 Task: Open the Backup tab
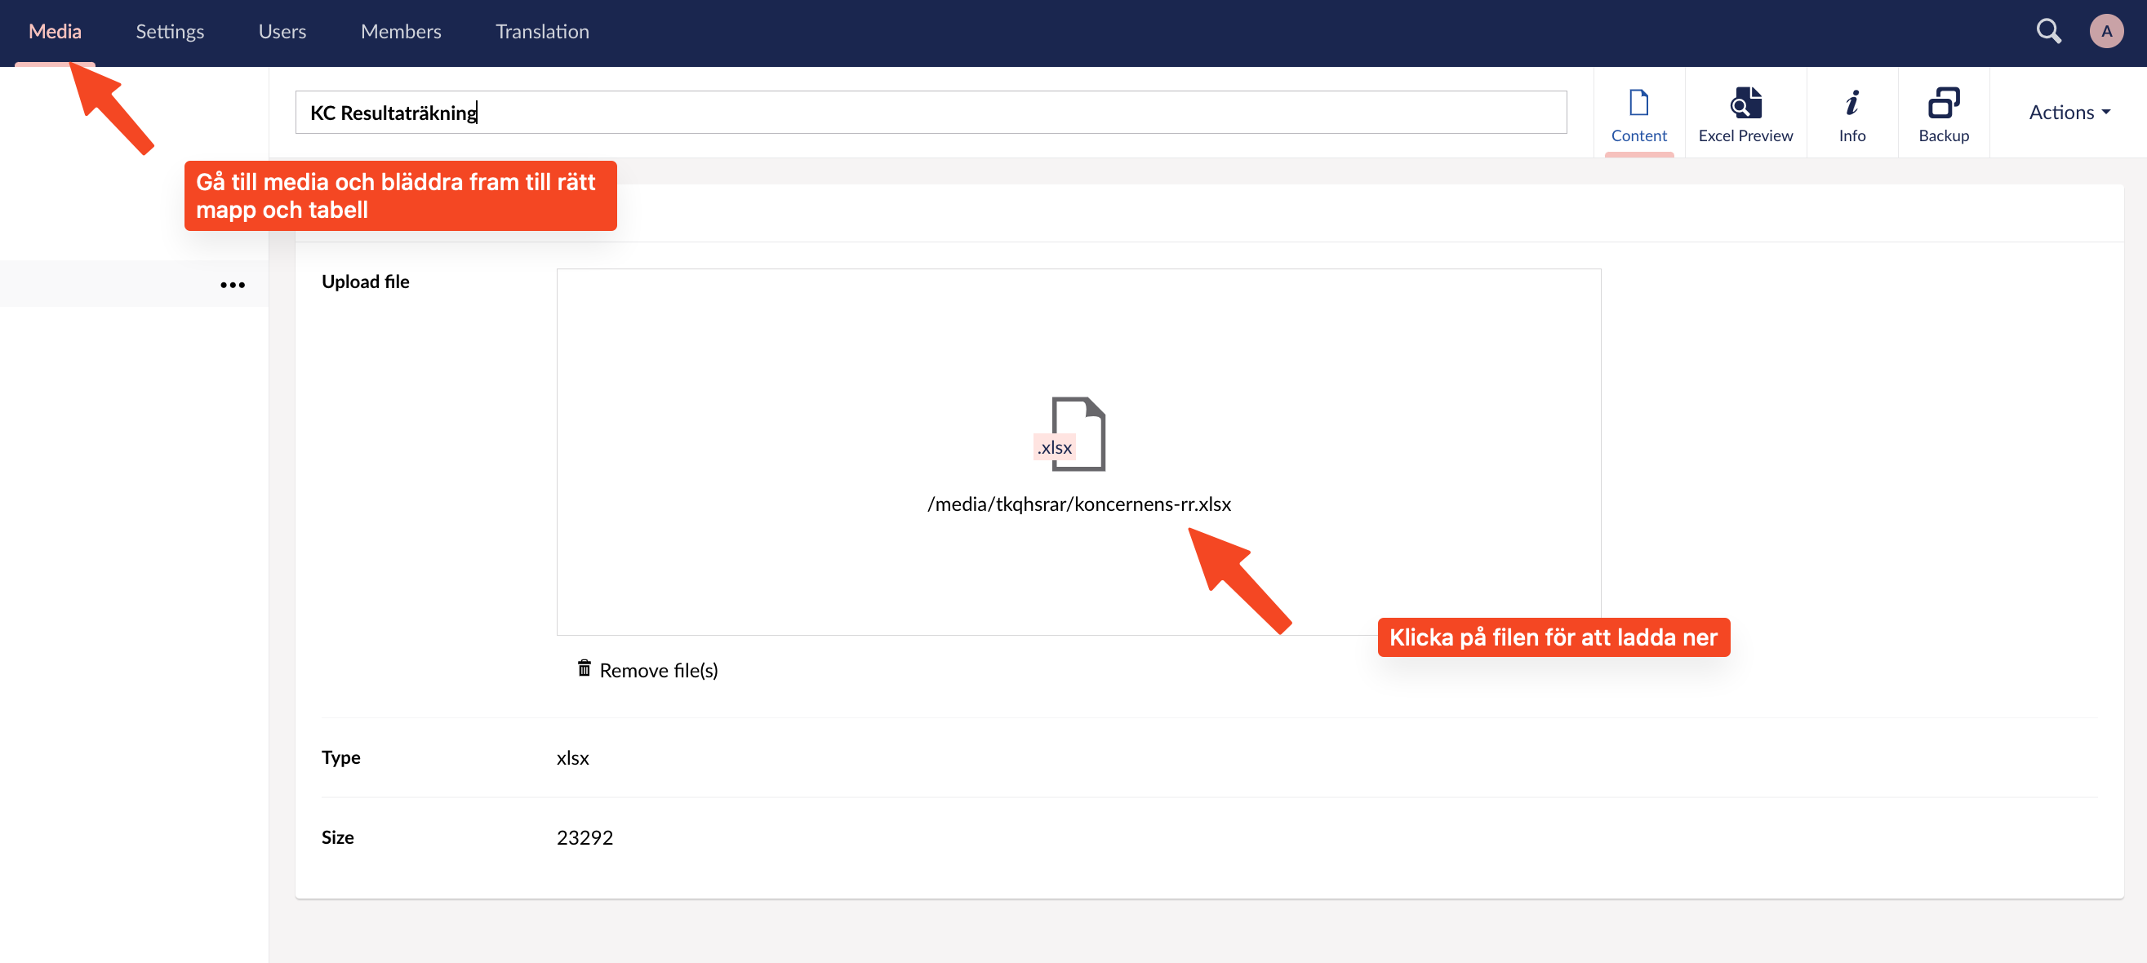tap(1943, 113)
